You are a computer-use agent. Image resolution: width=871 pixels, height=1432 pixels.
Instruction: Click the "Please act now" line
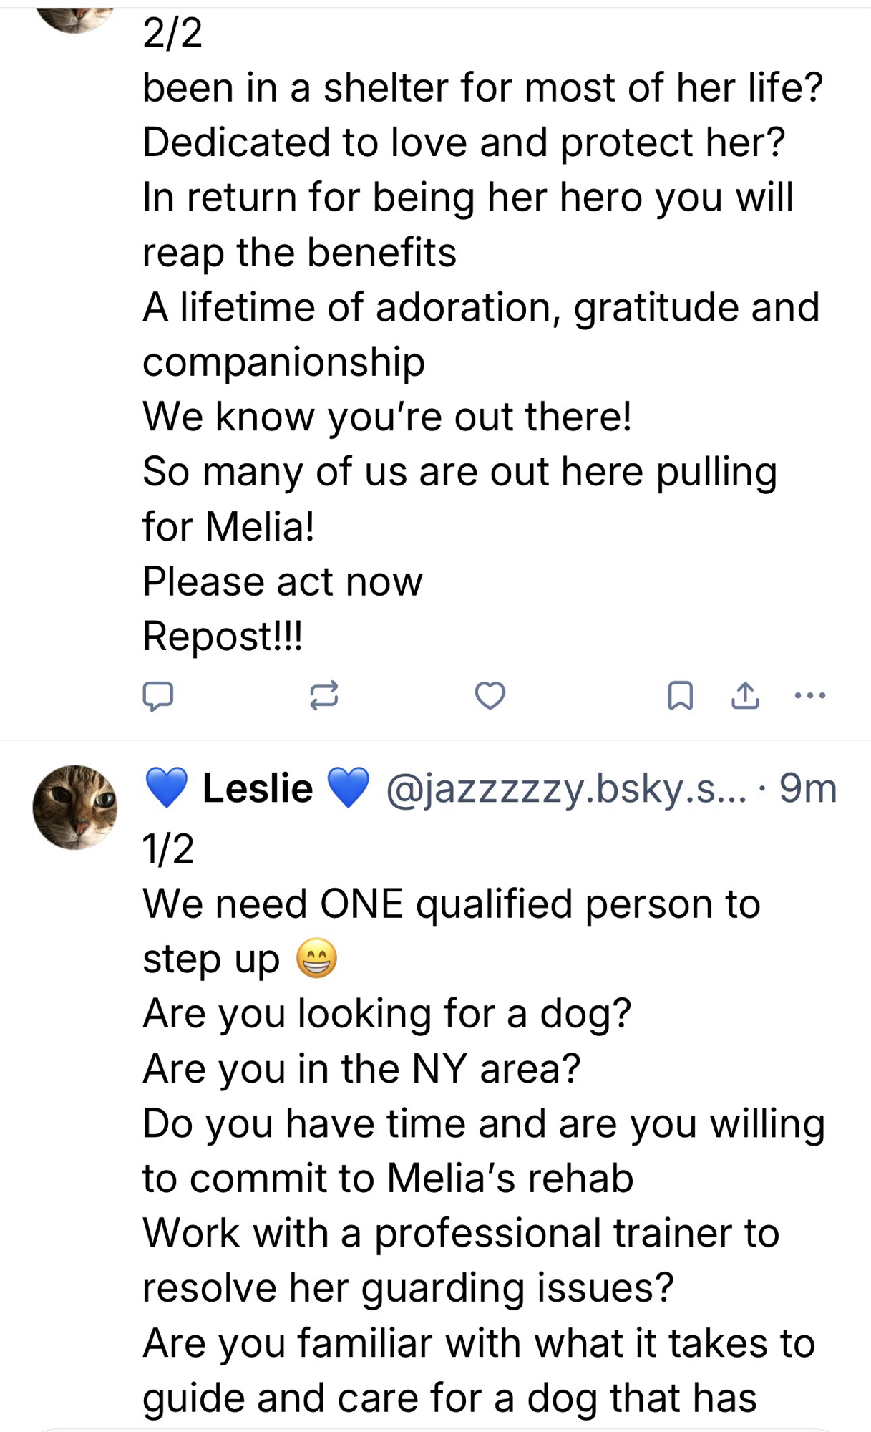(283, 581)
